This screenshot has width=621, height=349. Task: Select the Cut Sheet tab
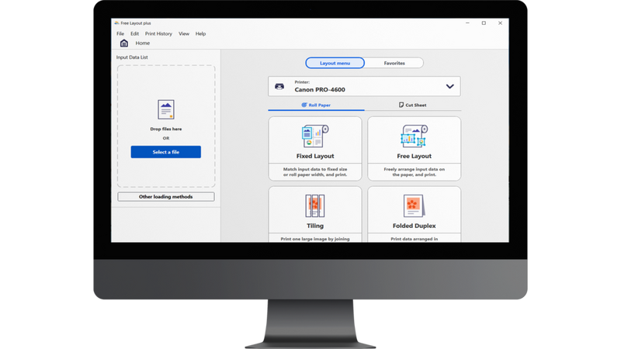click(x=412, y=105)
